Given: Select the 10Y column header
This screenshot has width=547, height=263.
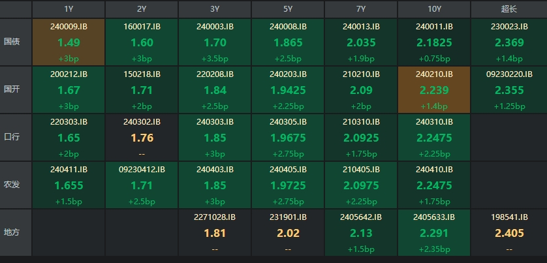Looking at the screenshot, I should [x=434, y=9].
